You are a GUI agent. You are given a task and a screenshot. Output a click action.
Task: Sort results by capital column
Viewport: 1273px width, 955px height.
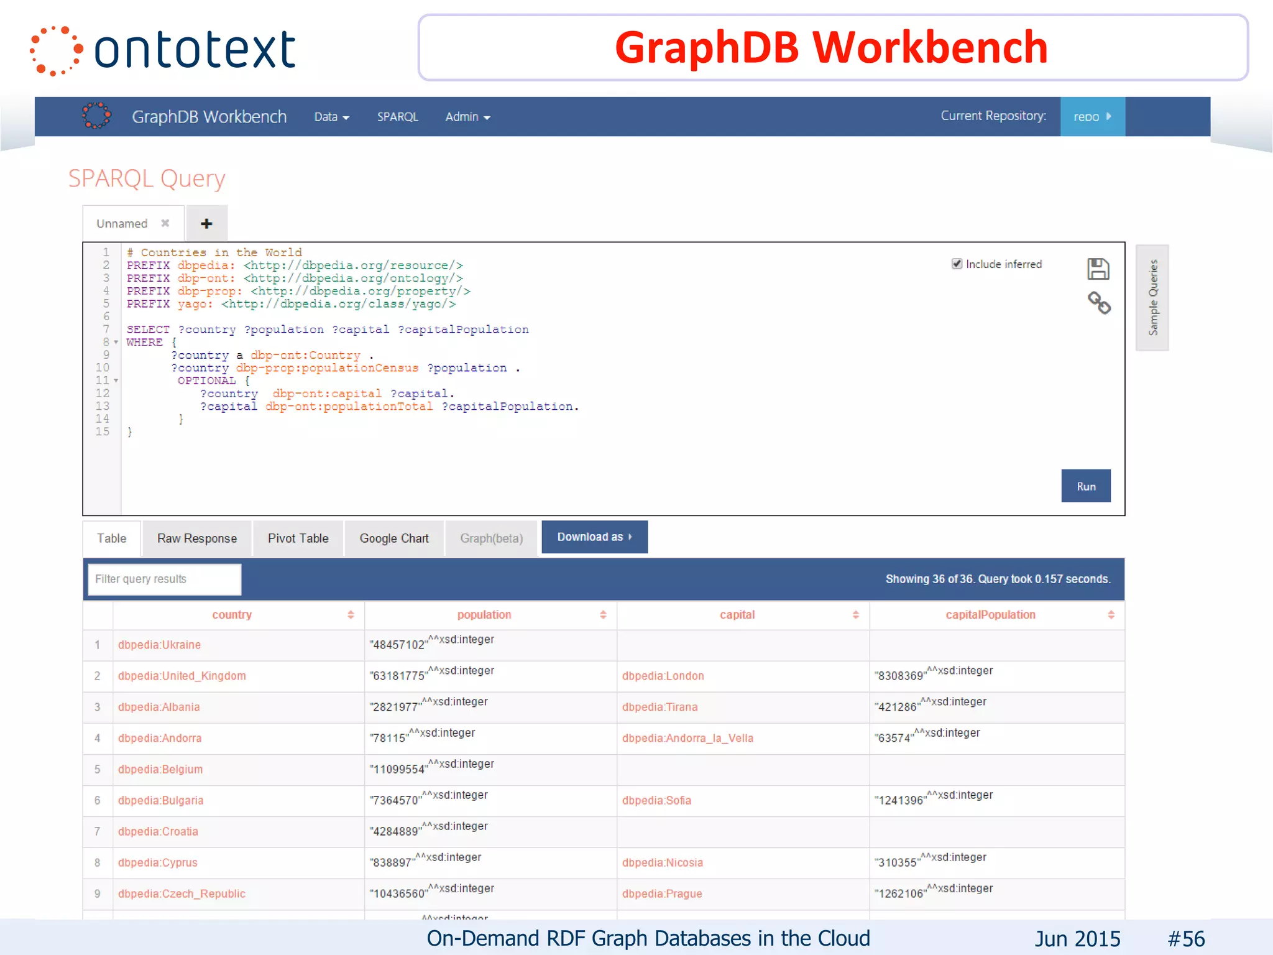tap(856, 615)
